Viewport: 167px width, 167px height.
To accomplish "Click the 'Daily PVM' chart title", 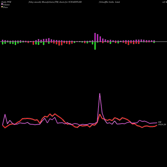I will (x=6, y=2).
